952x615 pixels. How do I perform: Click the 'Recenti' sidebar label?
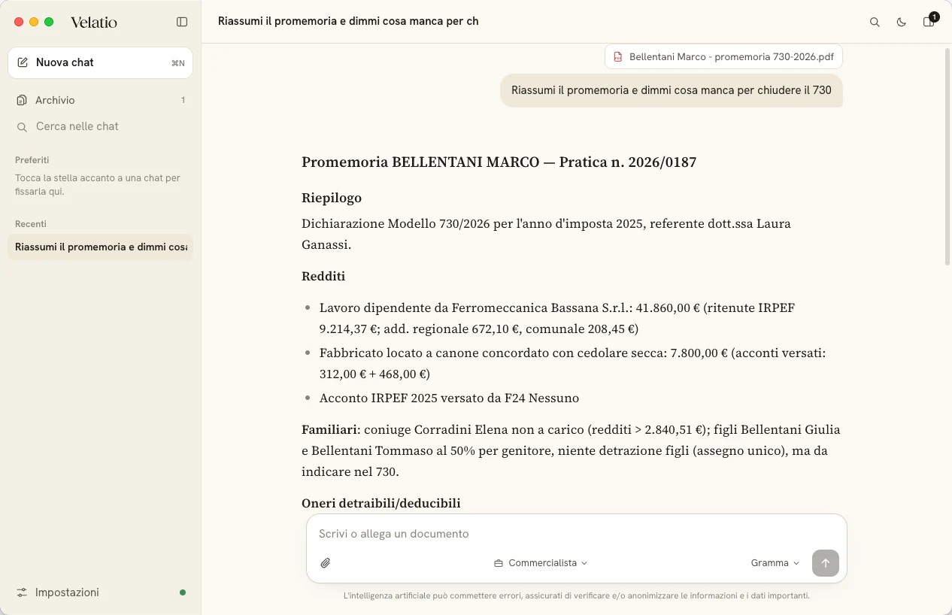(31, 224)
